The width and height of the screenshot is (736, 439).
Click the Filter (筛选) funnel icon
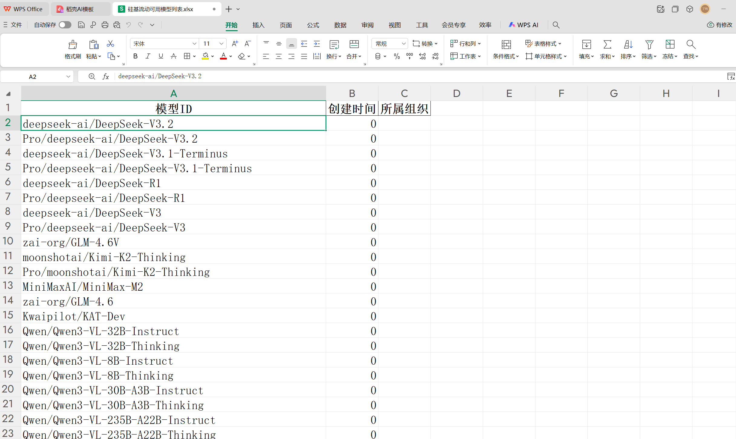tap(649, 45)
